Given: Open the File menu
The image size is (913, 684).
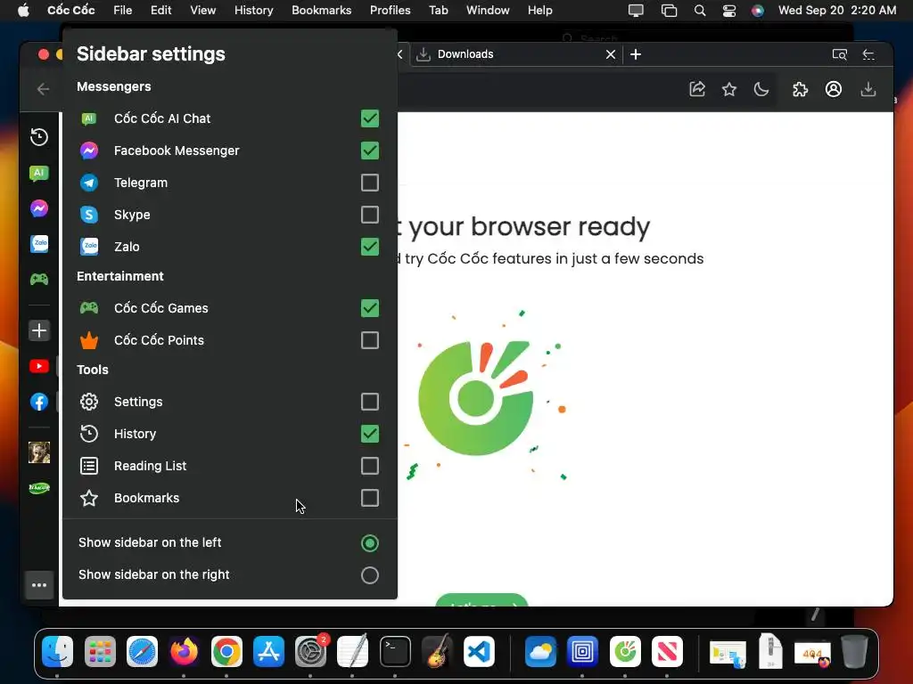Looking at the screenshot, I should 122,10.
